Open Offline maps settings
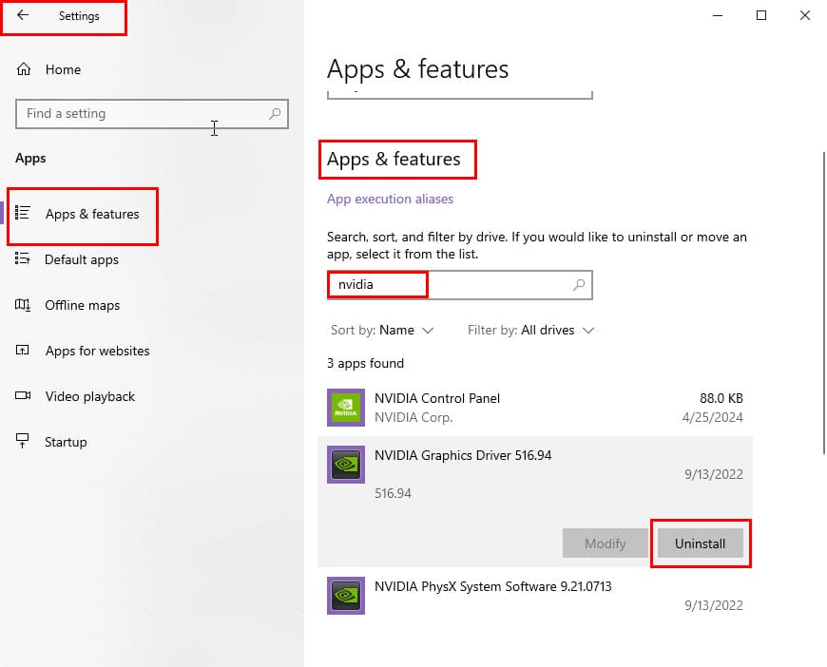The image size is (827, 667). pos(83,305)
